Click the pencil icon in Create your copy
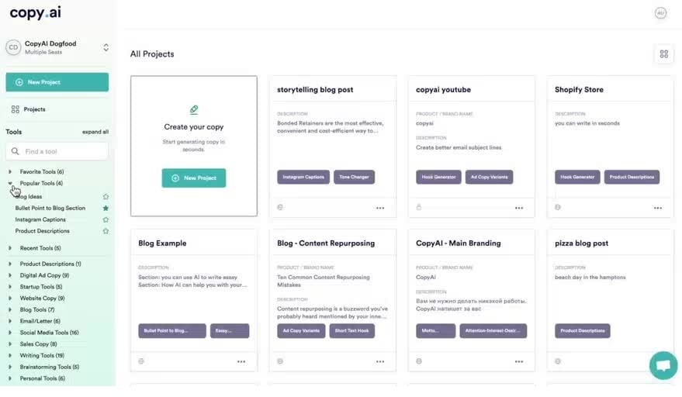Image resolution: width=682 pixels, height=397 pixels. pyautogui.click(x=194, y=110)
